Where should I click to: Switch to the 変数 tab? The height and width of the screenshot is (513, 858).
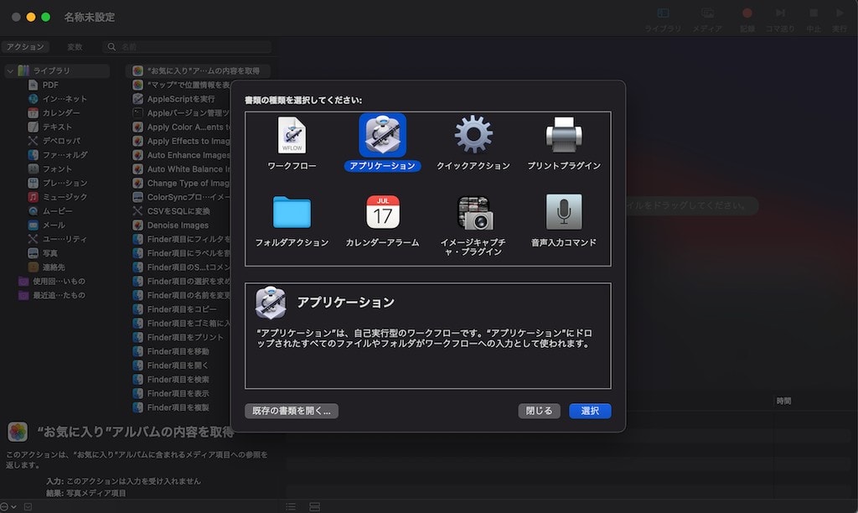pos(75,47)
